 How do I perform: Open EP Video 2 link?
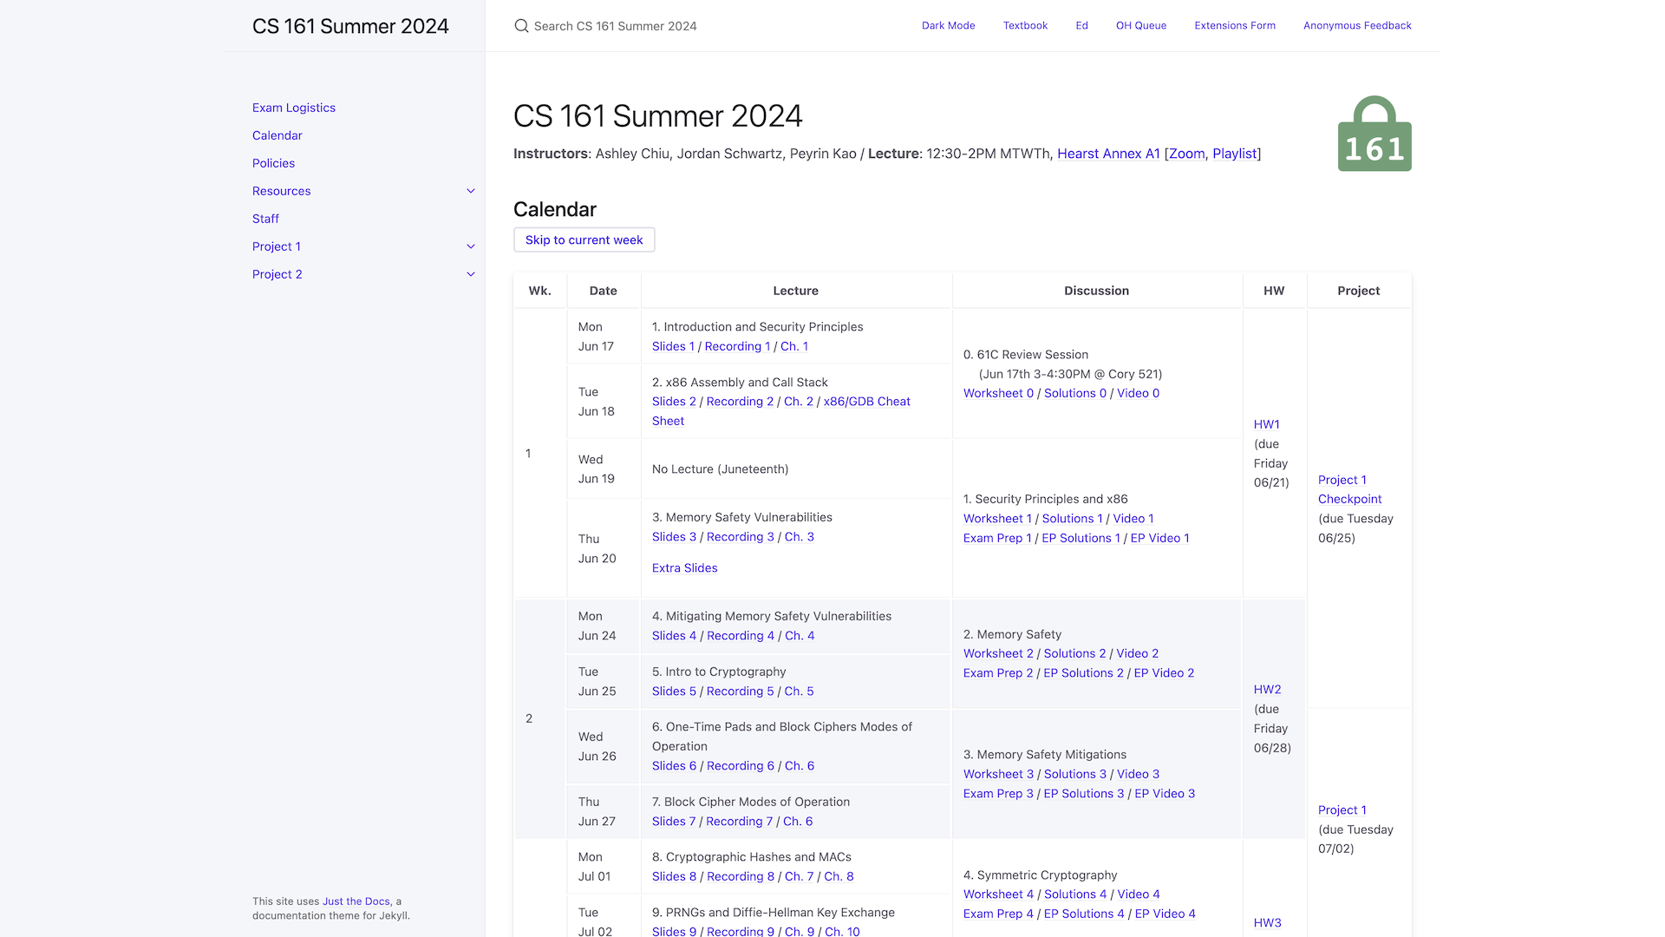click(1164, 673)
